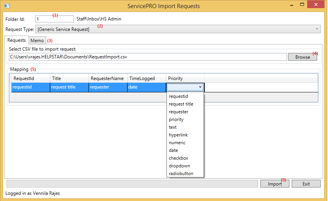Click the app icon in title bar
The height and width of the screenshot is (201, 328).
coord(7,6)
